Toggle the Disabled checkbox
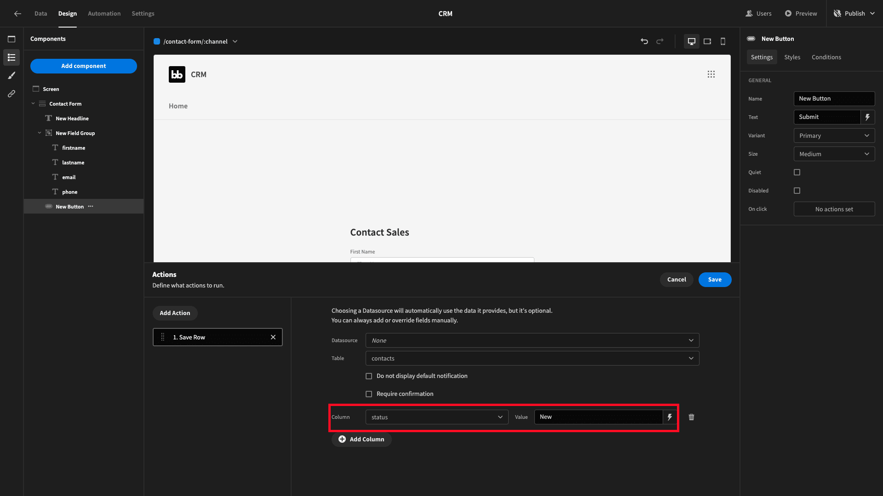 [x=797, y=191]
